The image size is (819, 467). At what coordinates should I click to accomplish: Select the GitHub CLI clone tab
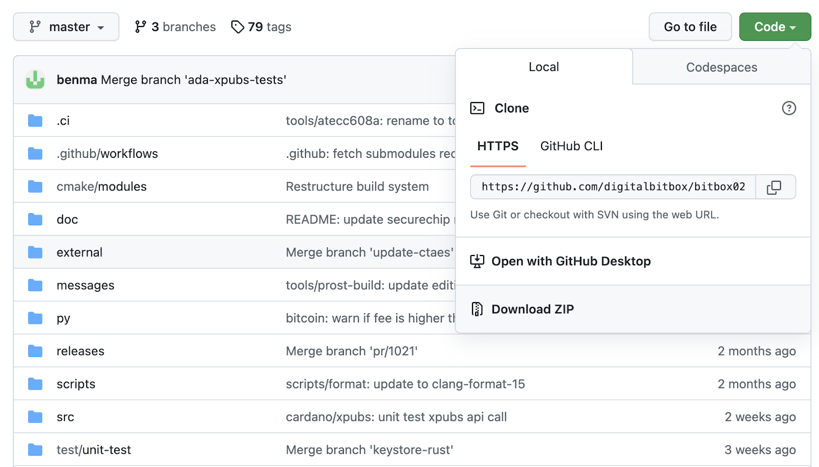pos(571,147)
